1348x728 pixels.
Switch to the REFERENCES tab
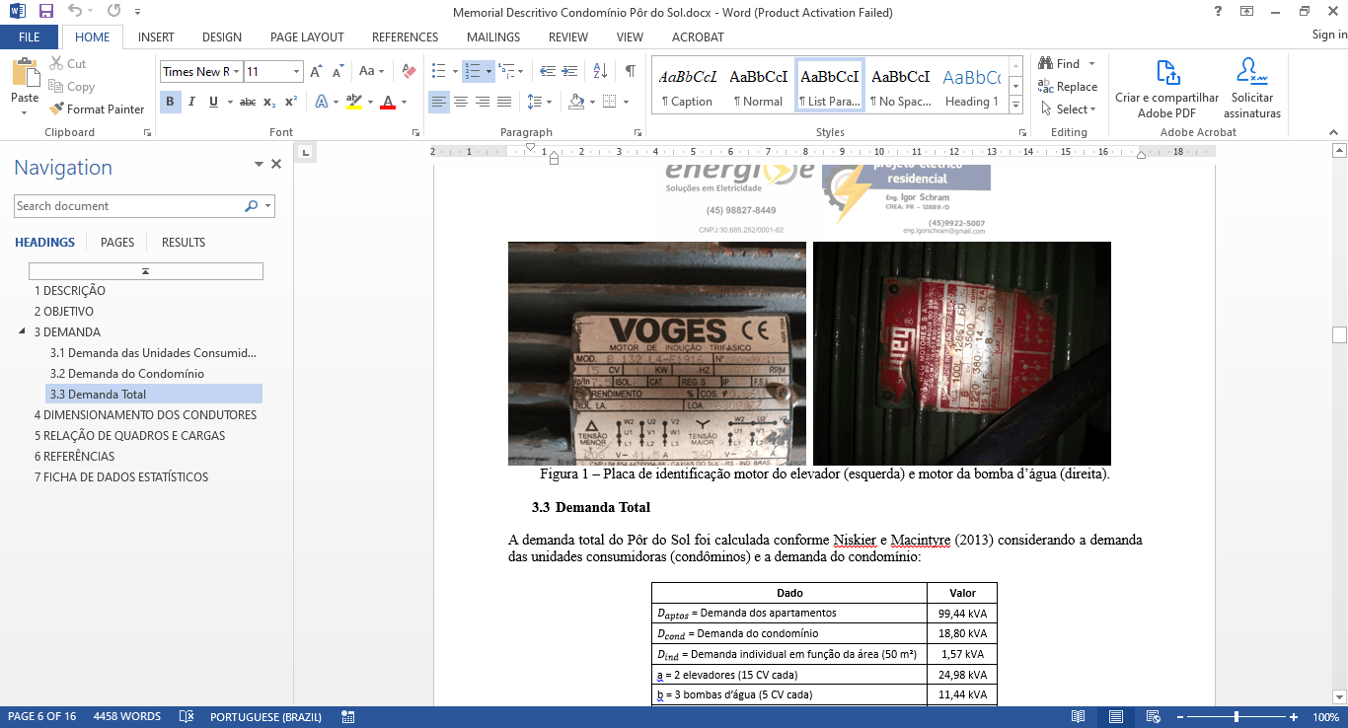(x=405, y=37)
